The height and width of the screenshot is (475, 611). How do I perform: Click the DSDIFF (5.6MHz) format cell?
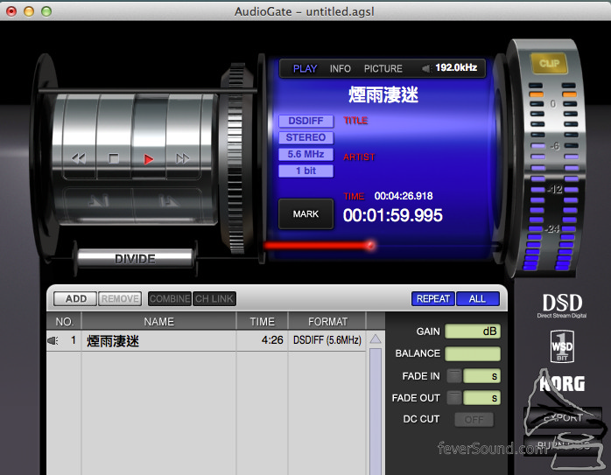(x=327, y=340)
